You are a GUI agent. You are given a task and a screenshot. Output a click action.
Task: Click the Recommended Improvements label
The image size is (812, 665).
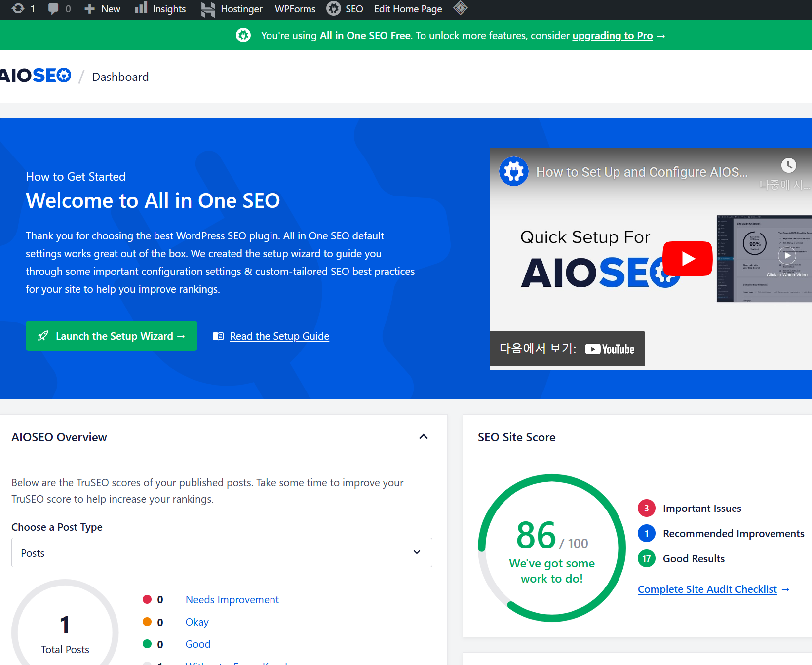[x=734, y=534]
